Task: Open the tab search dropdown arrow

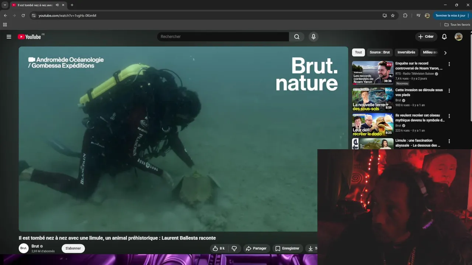Action: [x=5, y=5]
